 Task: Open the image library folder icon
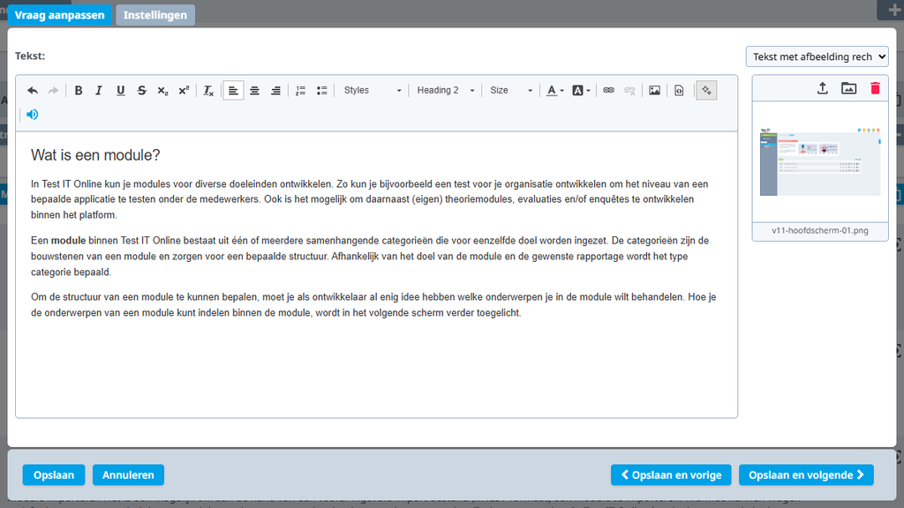[x=848, y=88]
